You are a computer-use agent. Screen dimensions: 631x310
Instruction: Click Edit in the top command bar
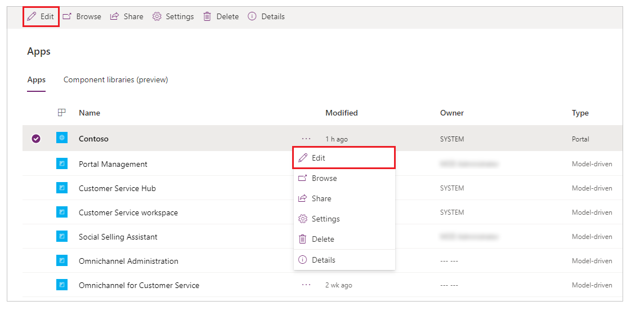pos(41,17)
